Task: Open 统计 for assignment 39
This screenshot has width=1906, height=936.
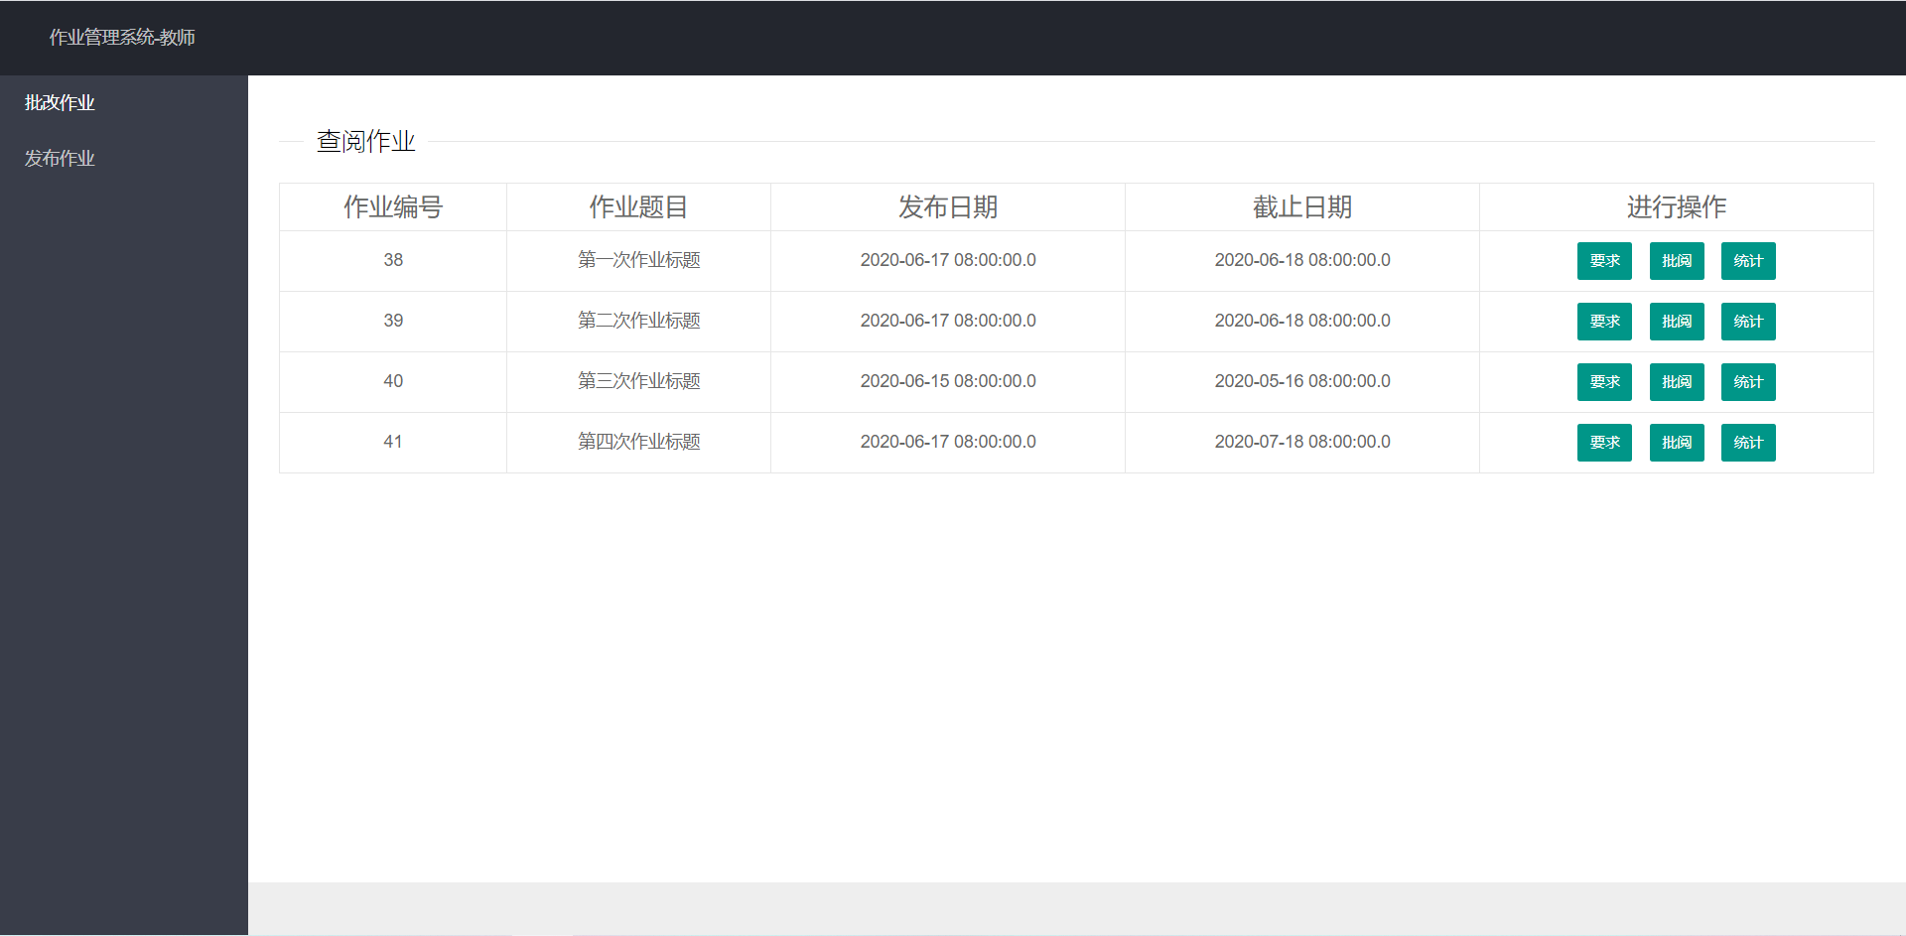Action: tap(1748, 322)
